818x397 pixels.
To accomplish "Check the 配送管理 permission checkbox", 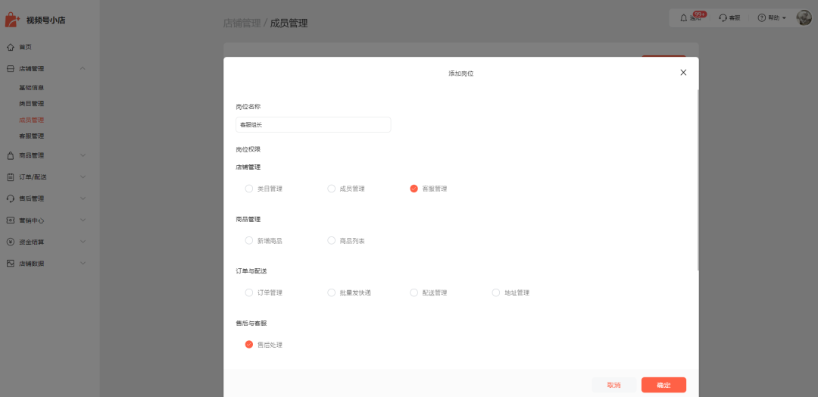I will pyautogui.click(x=414, y=292).
